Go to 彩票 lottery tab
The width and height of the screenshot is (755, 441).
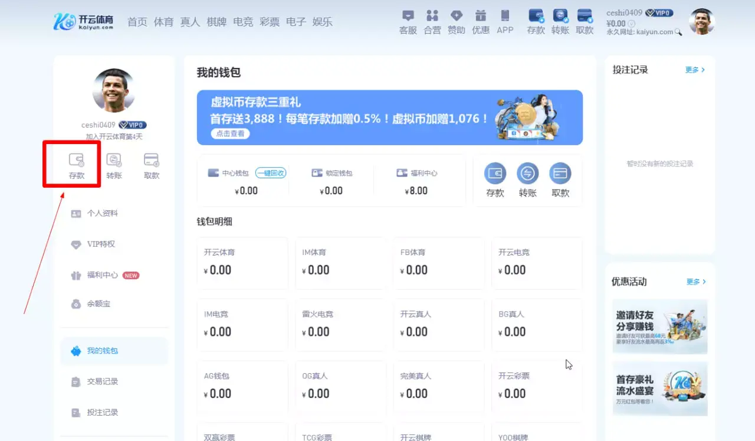coord(270,22)
